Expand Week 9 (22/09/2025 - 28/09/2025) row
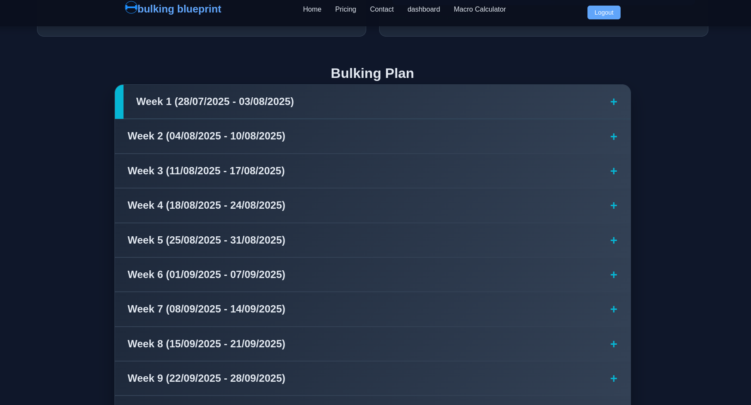The height and width of the screenshot is (405, 751). point(206,378)
